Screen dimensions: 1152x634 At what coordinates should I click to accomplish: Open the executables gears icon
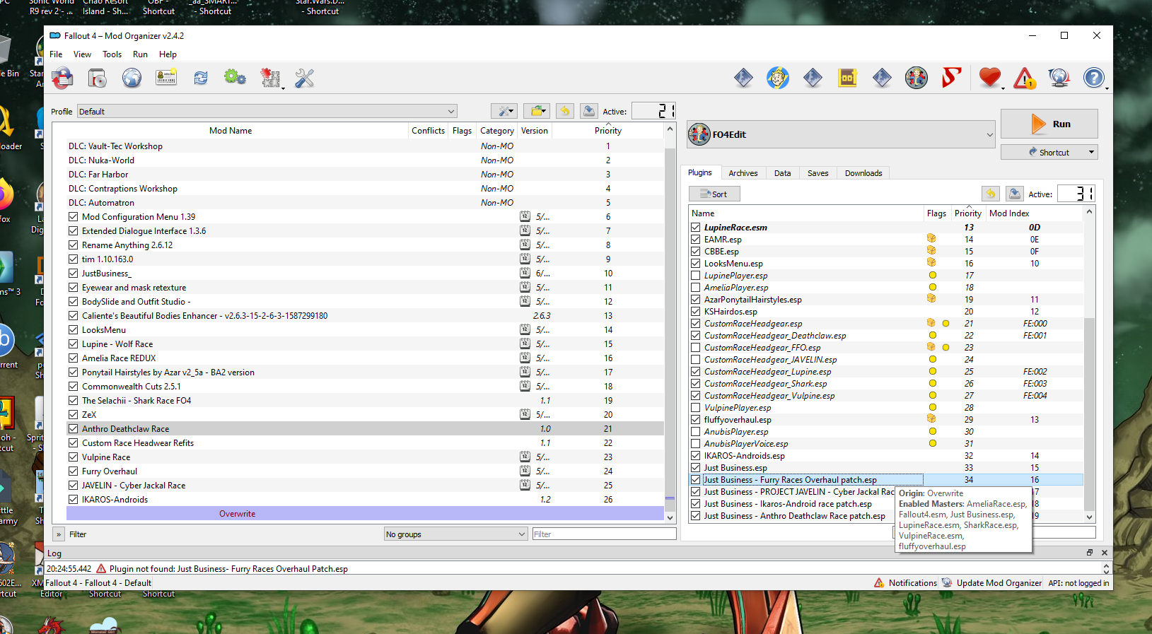point(235,78)
